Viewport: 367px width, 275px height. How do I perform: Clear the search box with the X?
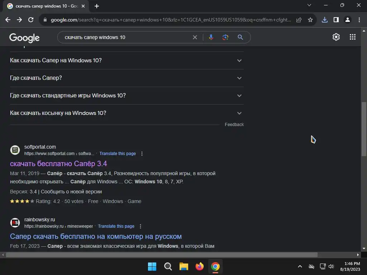(x=195, y=37)
